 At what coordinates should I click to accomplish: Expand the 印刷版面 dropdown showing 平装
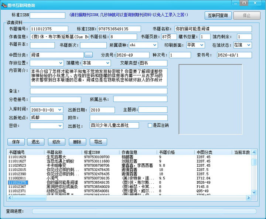pyautogui.click(x=201, y=45)
